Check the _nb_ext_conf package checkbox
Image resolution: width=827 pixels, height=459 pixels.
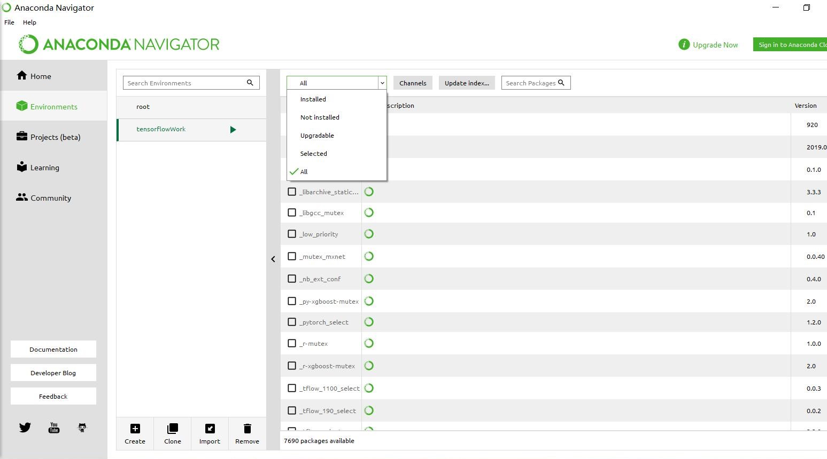(x=292, y=279)
